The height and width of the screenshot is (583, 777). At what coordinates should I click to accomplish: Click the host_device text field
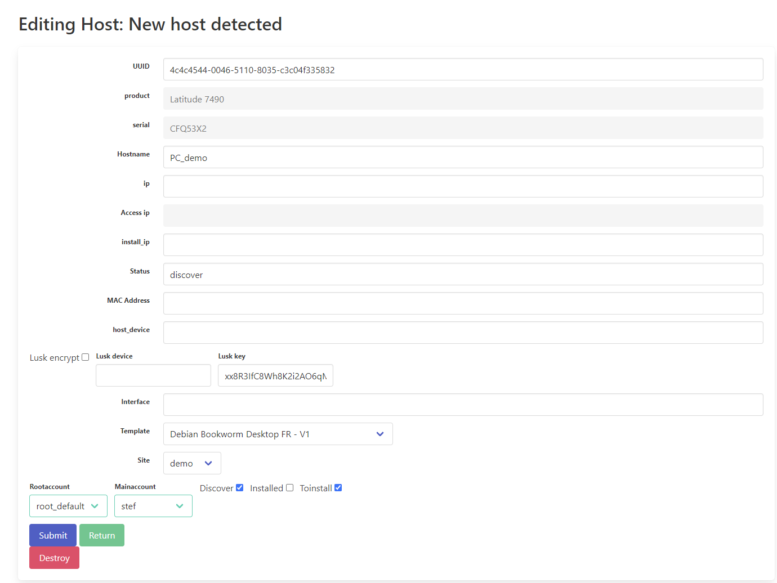pyautogui.click(x=463, y=333)
